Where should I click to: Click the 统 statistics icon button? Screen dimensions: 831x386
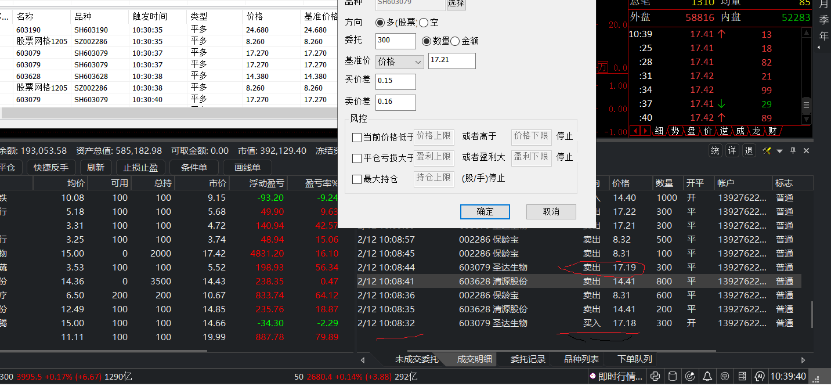(716, 151)
